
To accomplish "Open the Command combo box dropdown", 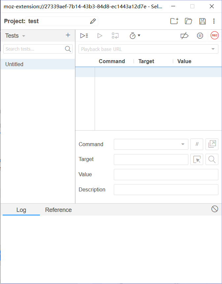I will pos(183,144).
